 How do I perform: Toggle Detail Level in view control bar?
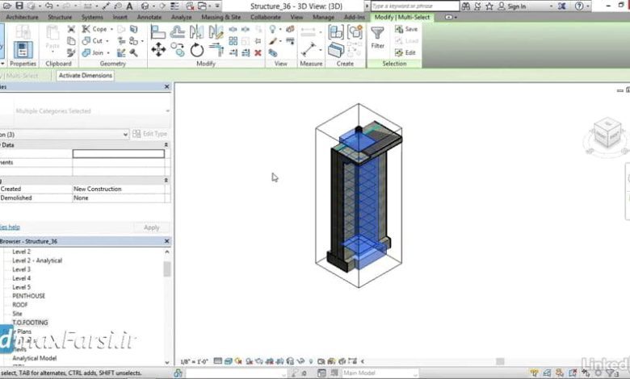(x=217, y=361)
